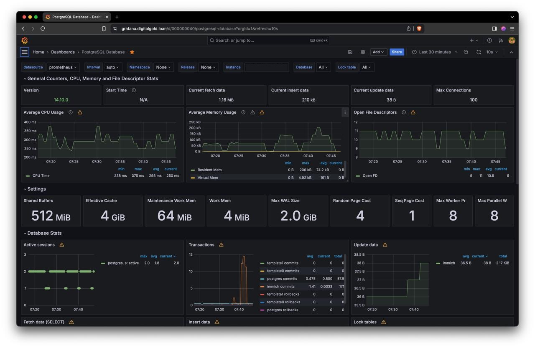535x348 pixels.
Task: Open dashboard settings gear icon
Action: [363, 52]
